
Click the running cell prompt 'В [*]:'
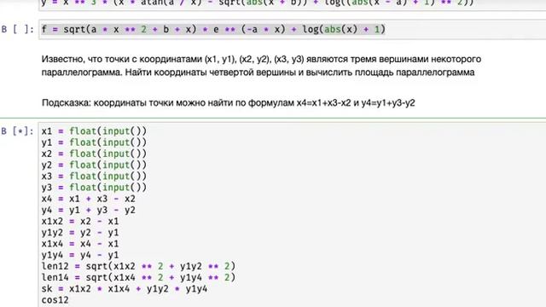(17, 131)
